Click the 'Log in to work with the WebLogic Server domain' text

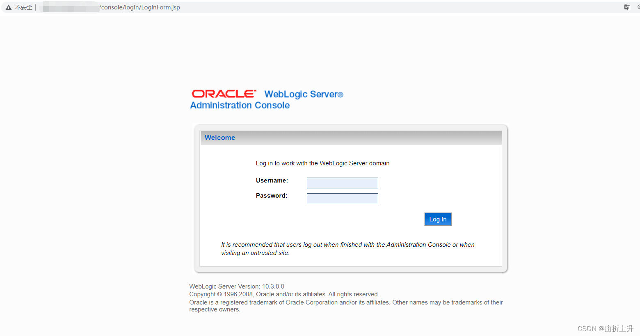(322, 163)
